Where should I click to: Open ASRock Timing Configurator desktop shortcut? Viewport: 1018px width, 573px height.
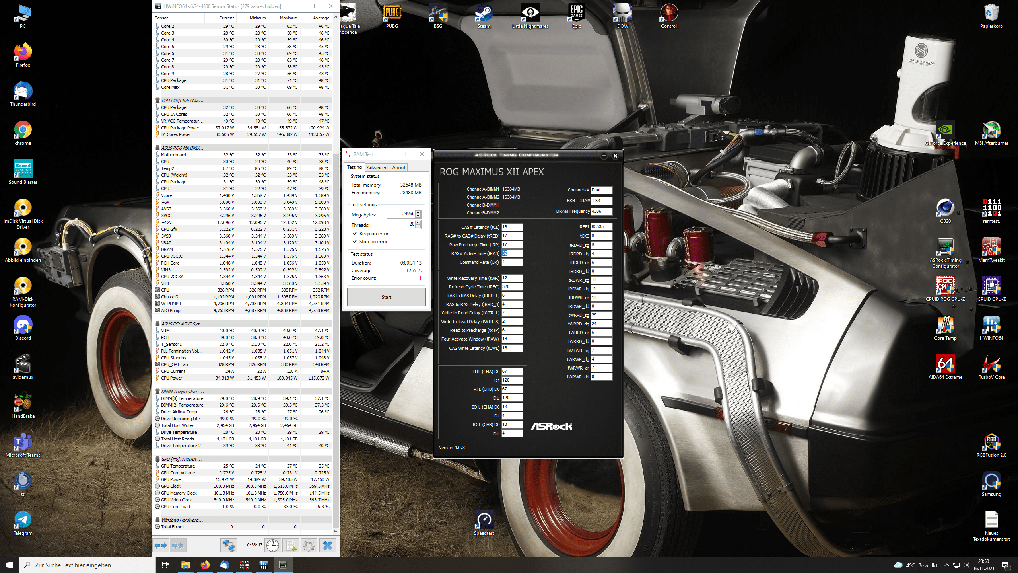point(945,253)
